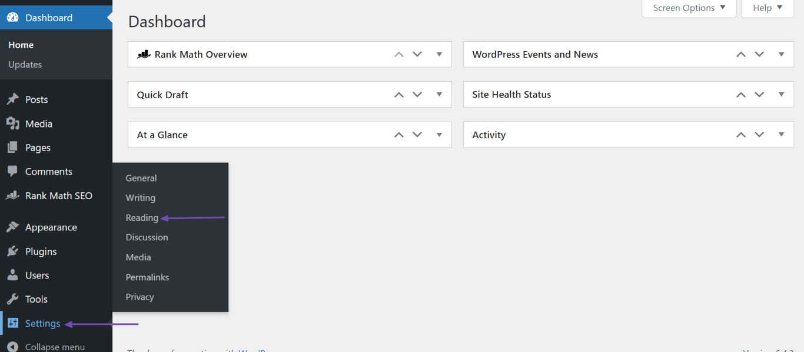Viewport: 804px width, 352px height.
Task: Click the Quick Draft widget title
Action: point(162,95)
